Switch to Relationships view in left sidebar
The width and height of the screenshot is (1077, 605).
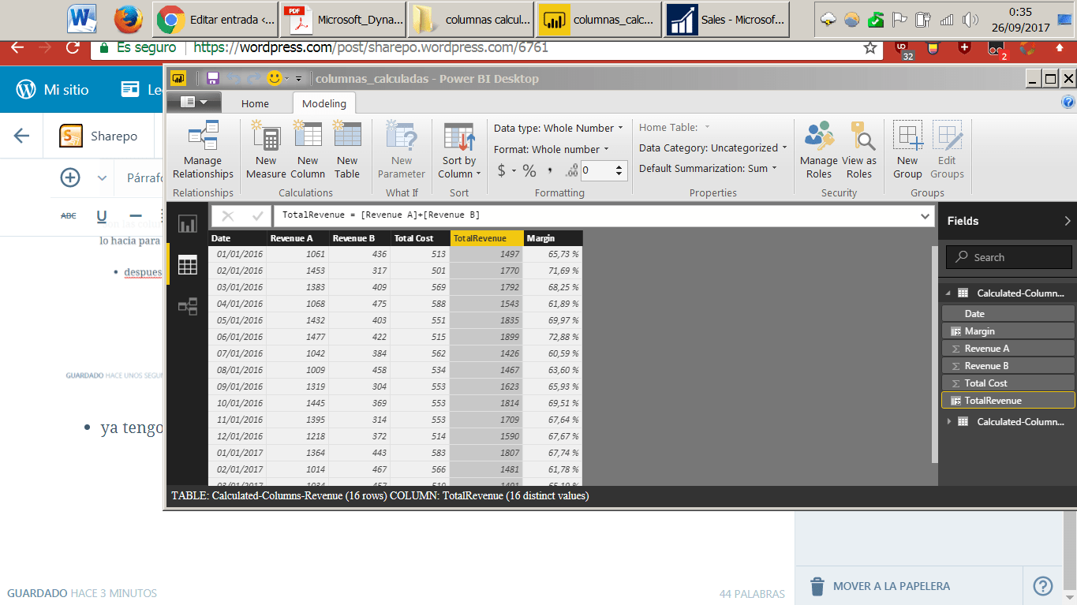(188, 306)
